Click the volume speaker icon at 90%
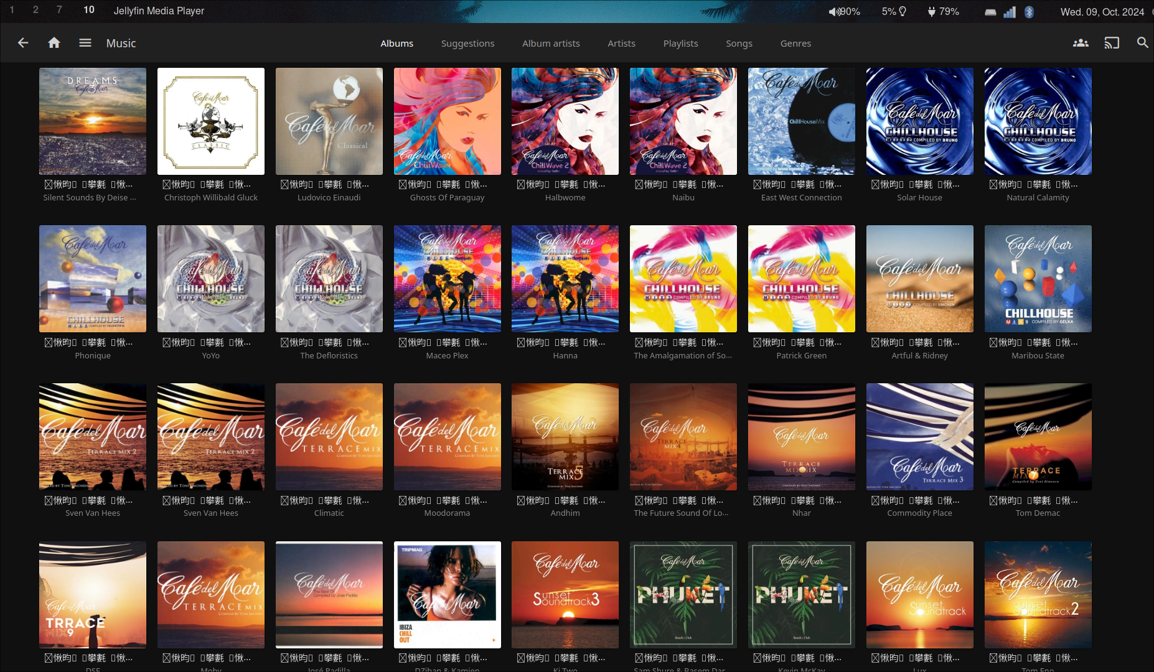The height and width of the screenshot is (672, 1154). click(833, 12)
